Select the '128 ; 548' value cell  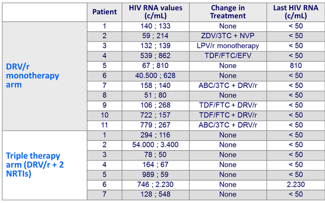pos(155,194)
